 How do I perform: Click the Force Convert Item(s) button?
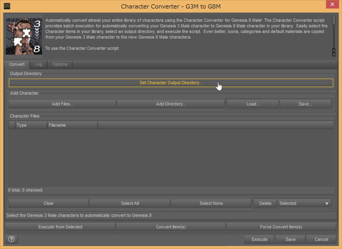(281, 227)
